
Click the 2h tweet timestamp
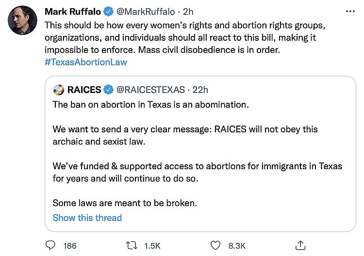coord(188,12)
